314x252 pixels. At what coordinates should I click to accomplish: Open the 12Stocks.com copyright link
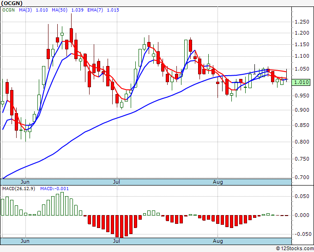295,248
